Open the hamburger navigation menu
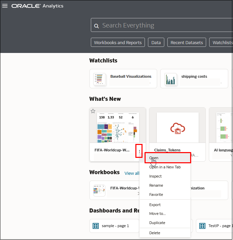The height and width of the screenshot is (240, 233). (5, 6)
